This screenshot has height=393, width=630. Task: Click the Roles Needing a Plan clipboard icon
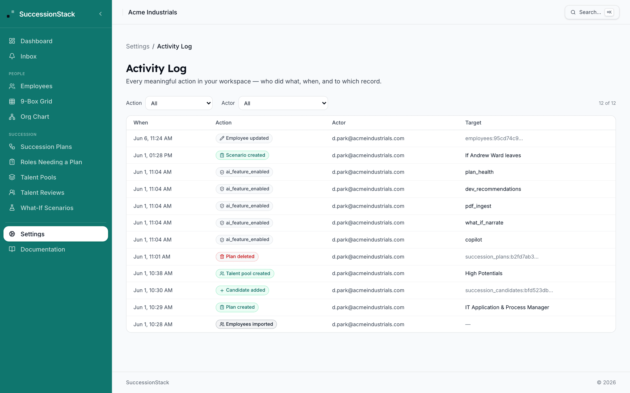(x=12, y=162)
